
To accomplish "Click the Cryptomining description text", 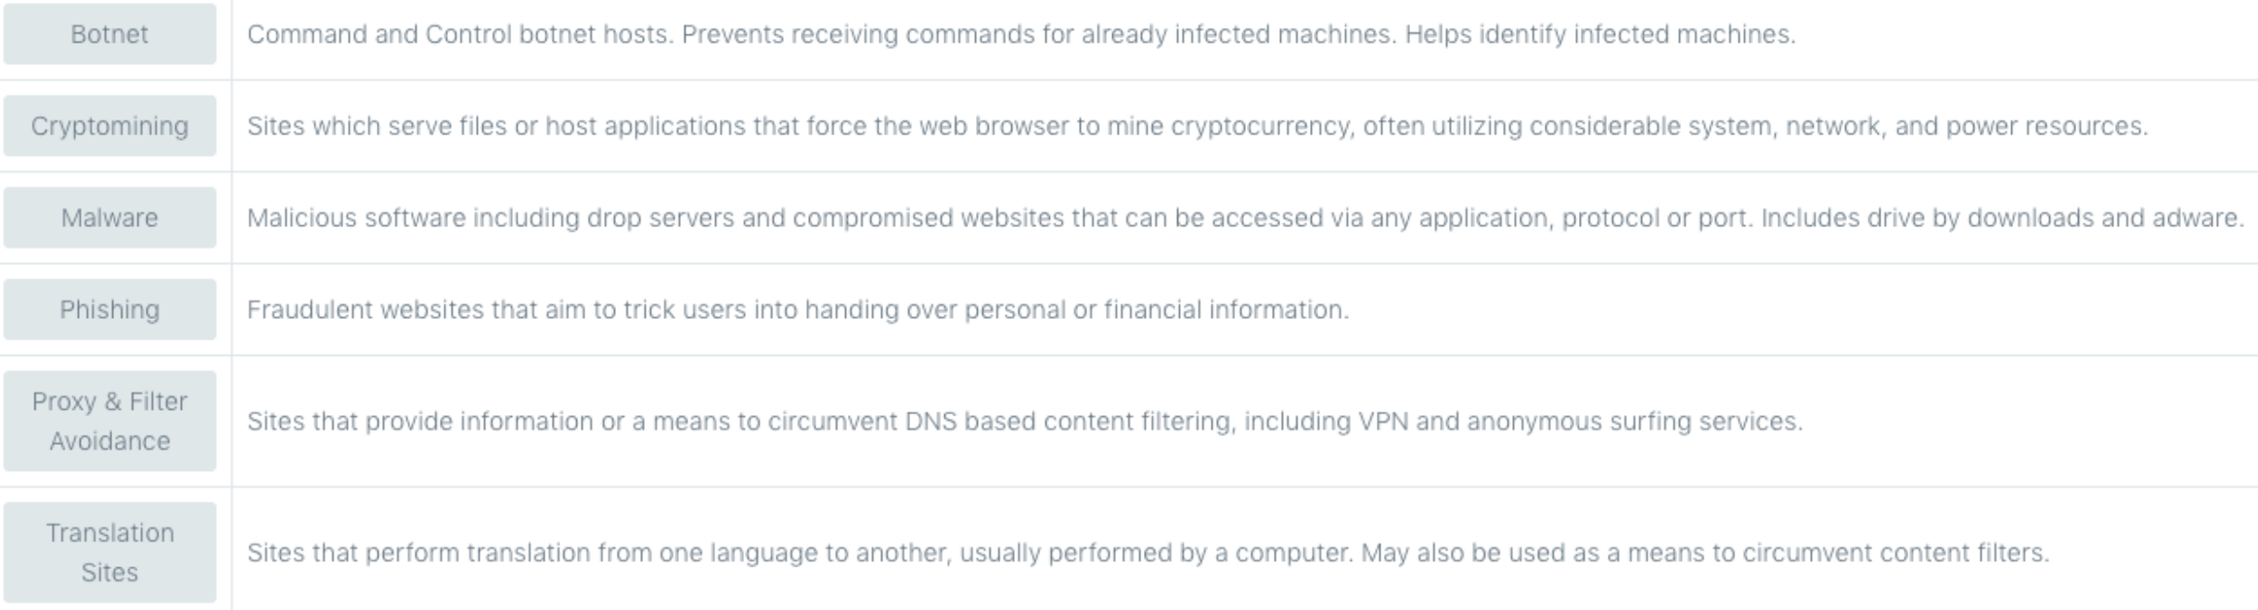I will point(1198,126).
